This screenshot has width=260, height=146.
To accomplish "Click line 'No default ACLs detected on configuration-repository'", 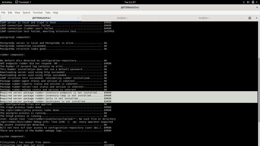I will [x=53, y=60].
